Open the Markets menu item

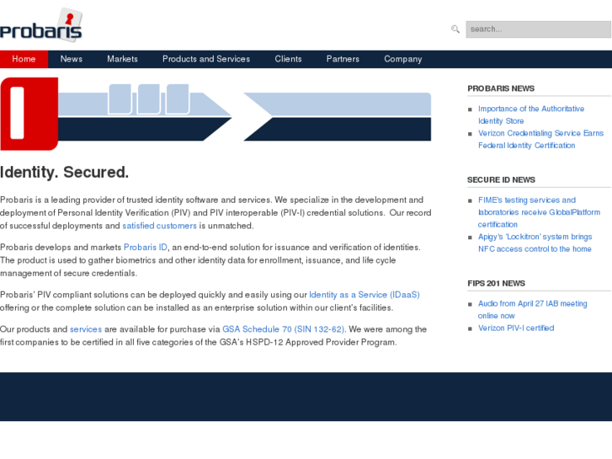click(123, 59)
